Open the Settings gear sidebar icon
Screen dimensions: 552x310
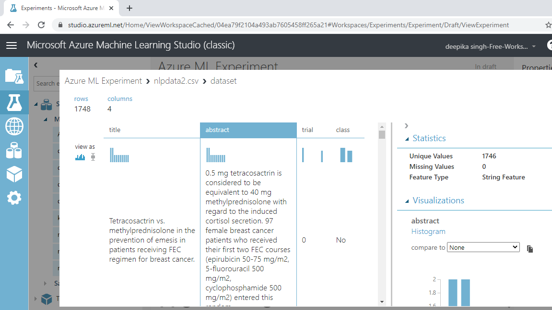tap(14, 198)
